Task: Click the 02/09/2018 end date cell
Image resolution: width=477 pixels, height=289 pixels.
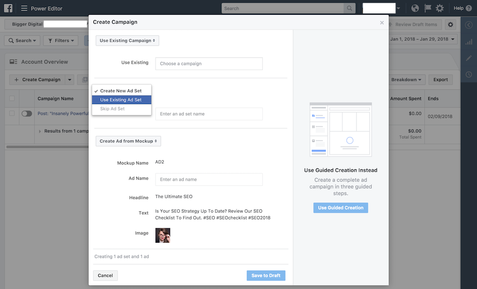Action: pyautogui.click(x=440, y=116)
